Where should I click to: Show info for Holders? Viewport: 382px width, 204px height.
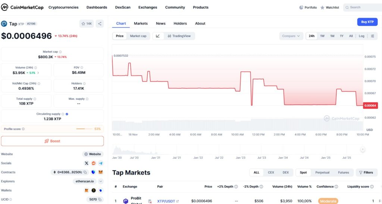(x=84, y=83)
